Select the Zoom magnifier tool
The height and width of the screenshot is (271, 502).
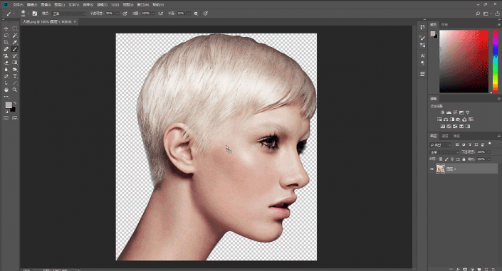[x=15, y=90]
